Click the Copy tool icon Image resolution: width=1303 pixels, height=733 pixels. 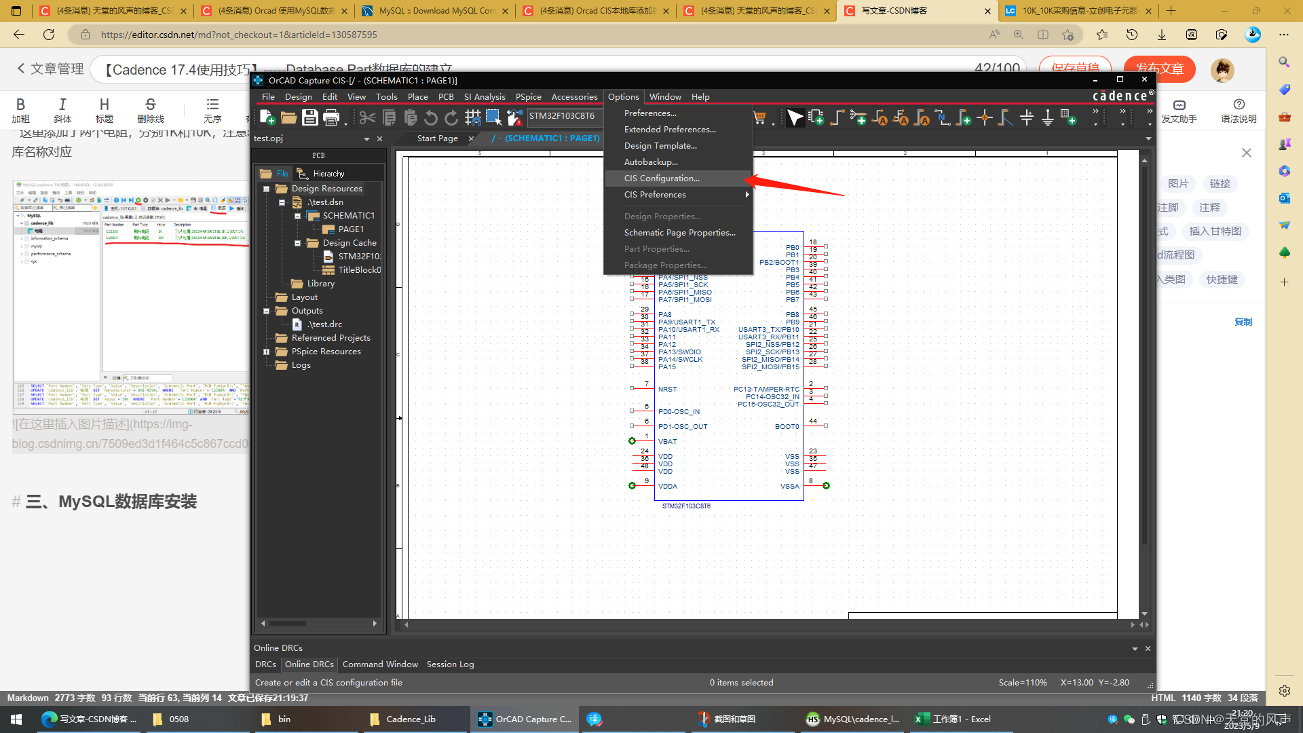390,117
